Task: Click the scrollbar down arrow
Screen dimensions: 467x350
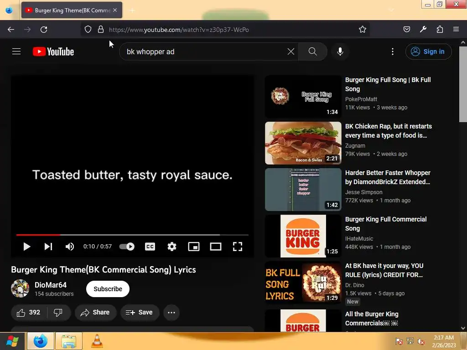Action: point(463,328)
